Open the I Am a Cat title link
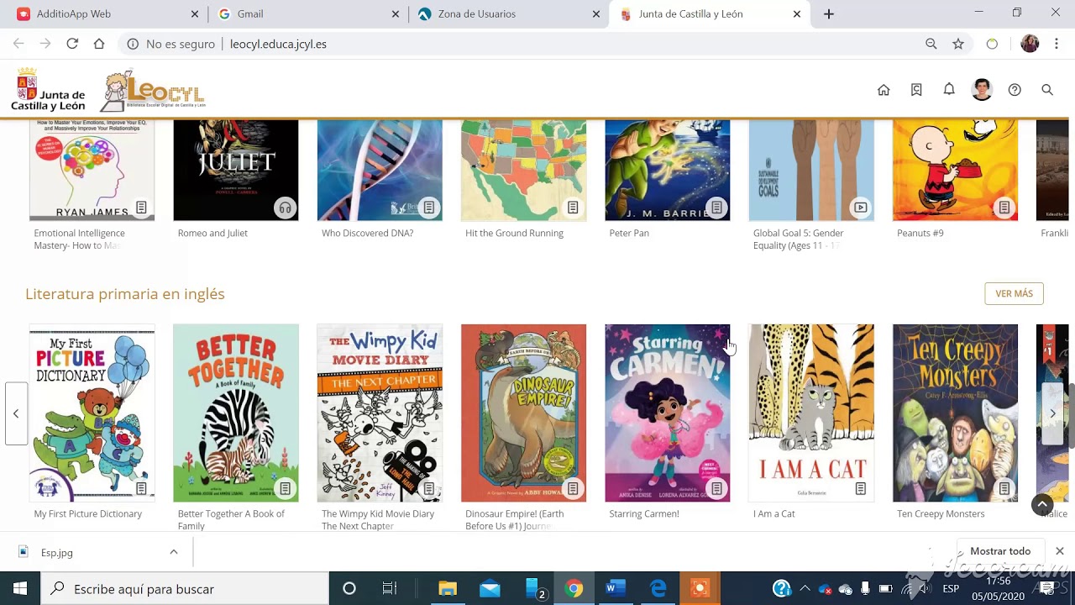 click(x=773, y=513)
